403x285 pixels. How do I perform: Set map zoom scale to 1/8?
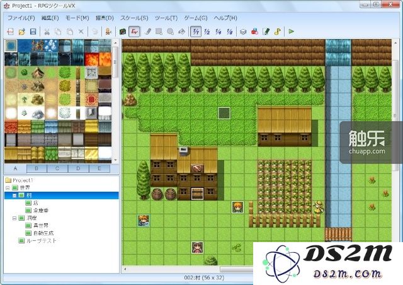click(229, 32)
